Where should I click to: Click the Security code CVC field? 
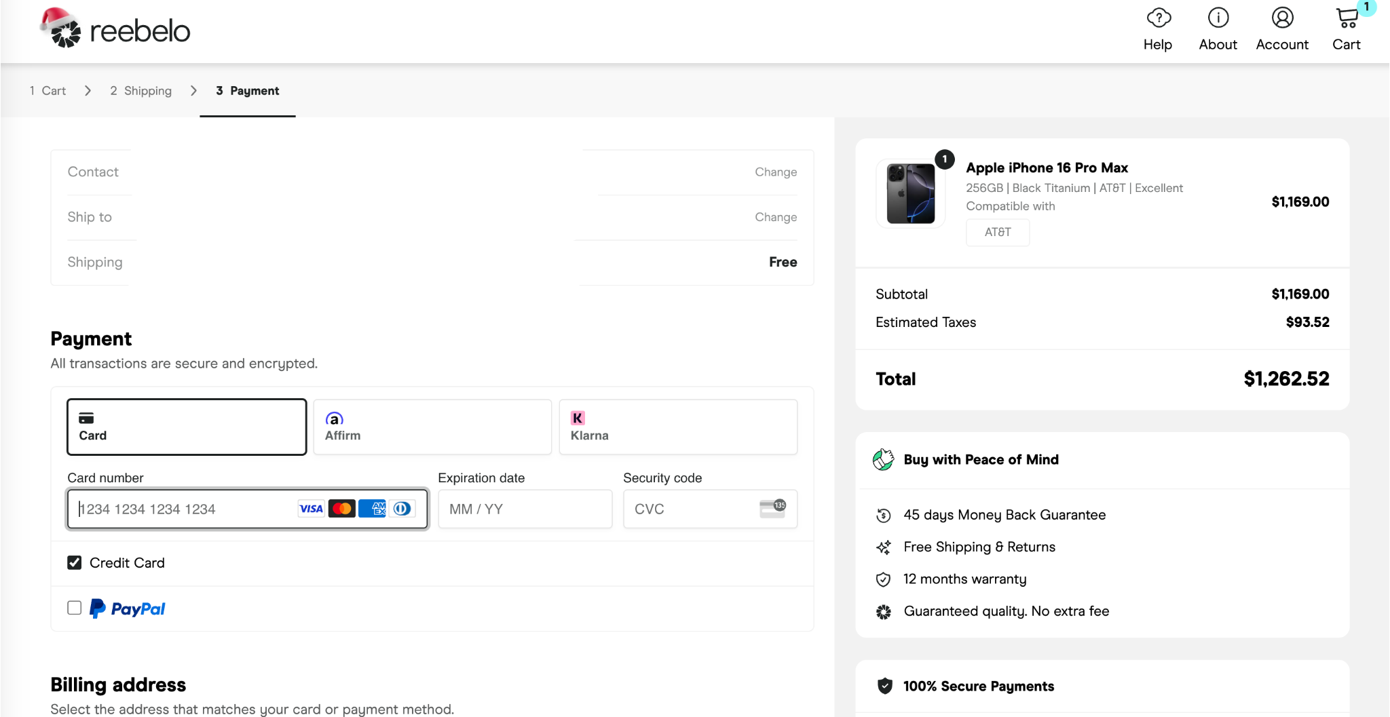tap(692, 509)
